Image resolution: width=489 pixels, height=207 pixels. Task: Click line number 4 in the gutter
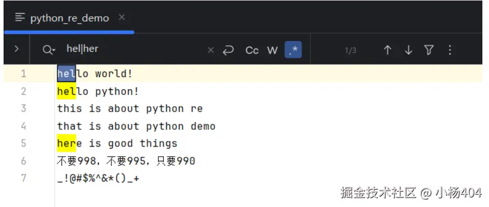click(23, 126)
